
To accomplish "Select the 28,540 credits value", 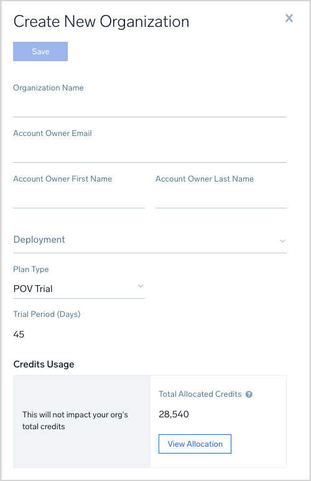I will (x=174, y=414).
